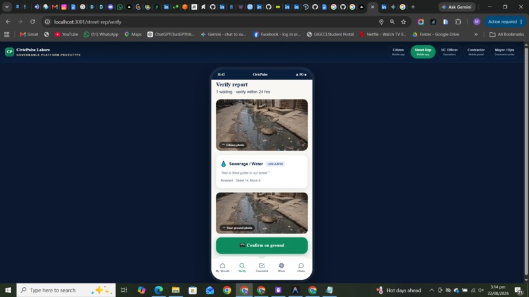The image size is (529, 297).
Task: Open the Chats tab in bottom nav
Action: pos(301,267)
